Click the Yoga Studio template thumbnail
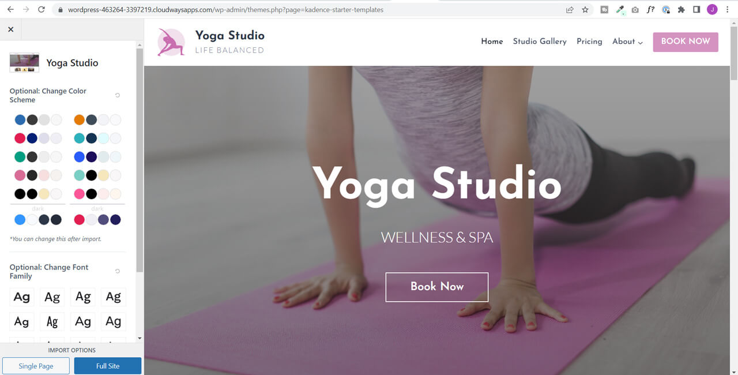This screenshot has height=375, width=738. tap(24, 63)
